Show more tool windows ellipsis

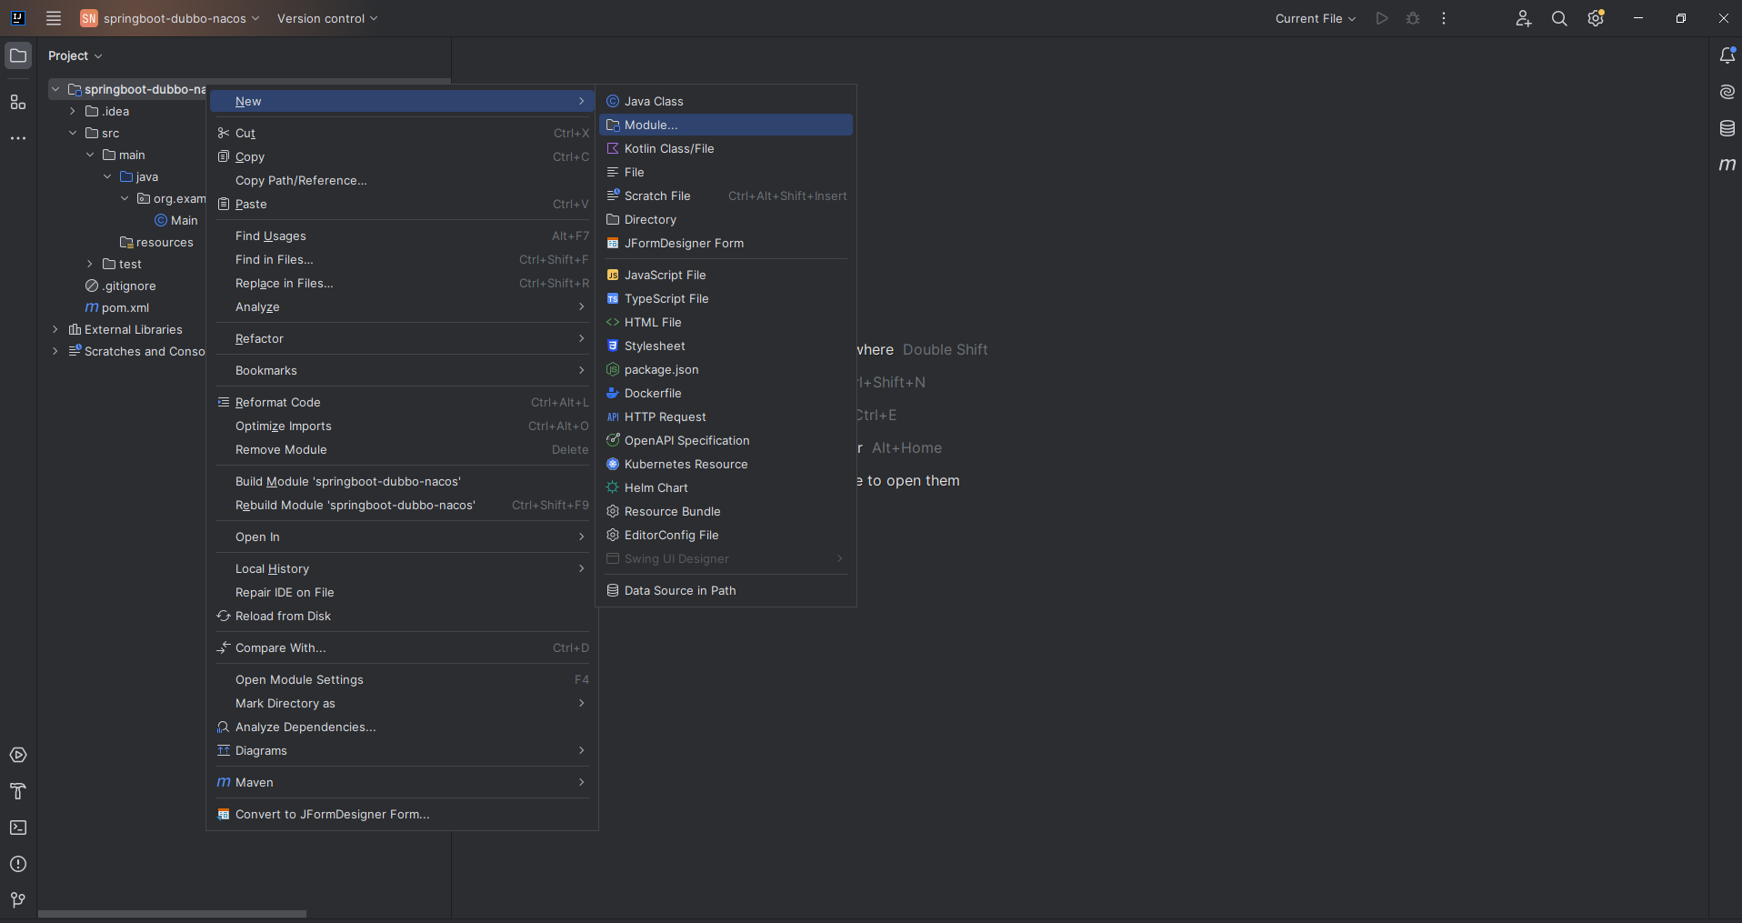click(x=18, y=138)
